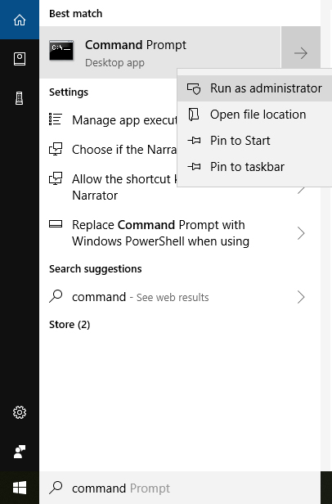Expand Command Prompt options arrow
Screen dimensions: 332x504
coord(301,53)
